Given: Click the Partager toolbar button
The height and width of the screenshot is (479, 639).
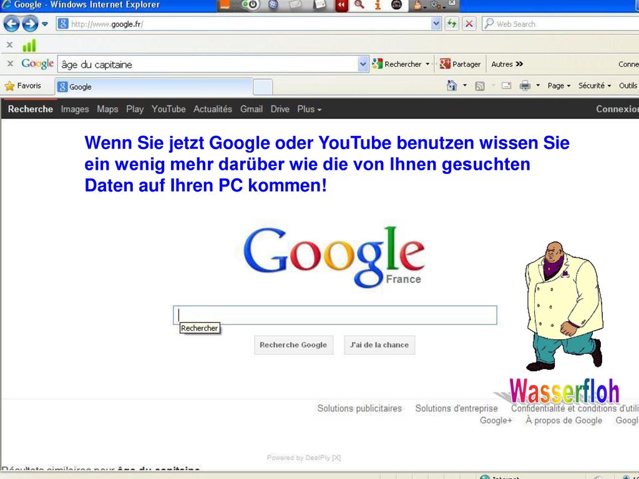Looking at the screenshot, I should click(460, 64).
